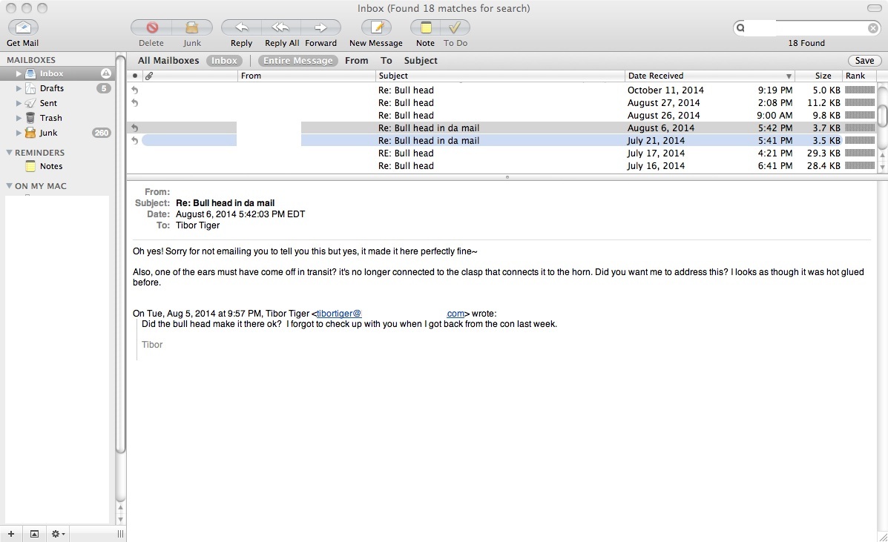
Task: Click the Reply arrow icon
Action: (x=241, y=28)
